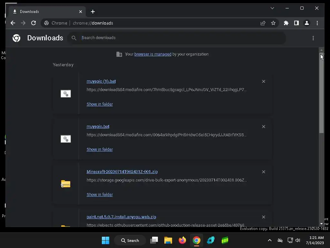The image size is (330, 248).
Task: Open the tab search chevron
Action: click(x=272, y=8)
